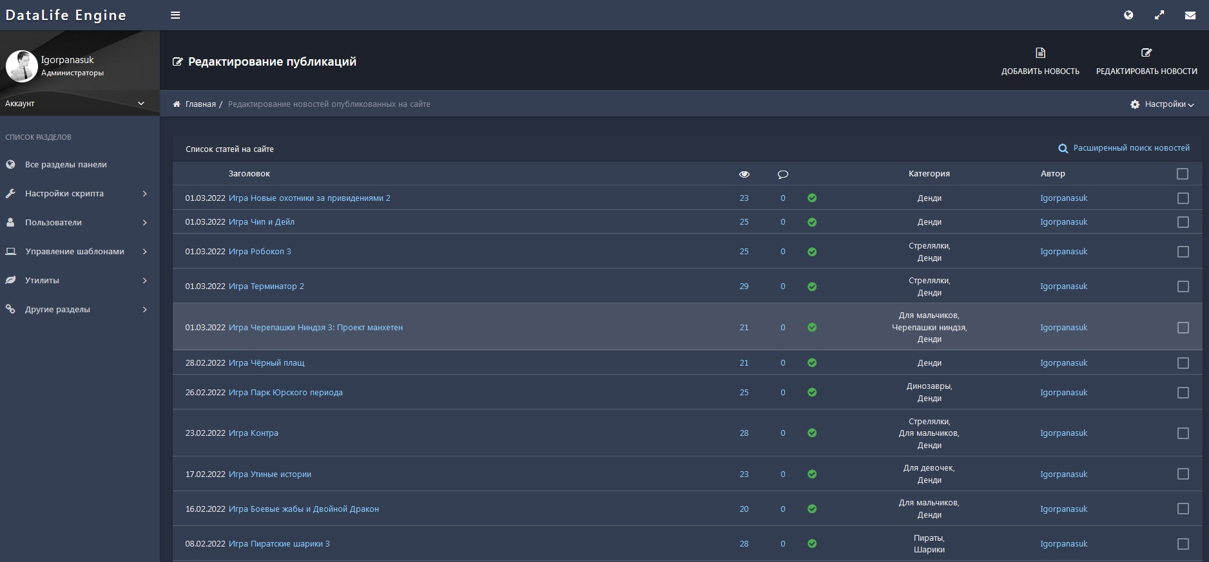Click the comments bubble column icon

click(783, 174)
